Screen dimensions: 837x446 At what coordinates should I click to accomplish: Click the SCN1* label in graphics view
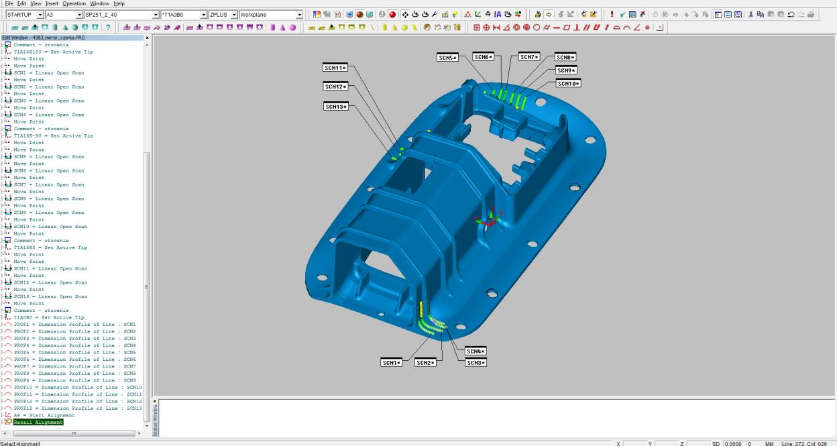pos(391,362)
